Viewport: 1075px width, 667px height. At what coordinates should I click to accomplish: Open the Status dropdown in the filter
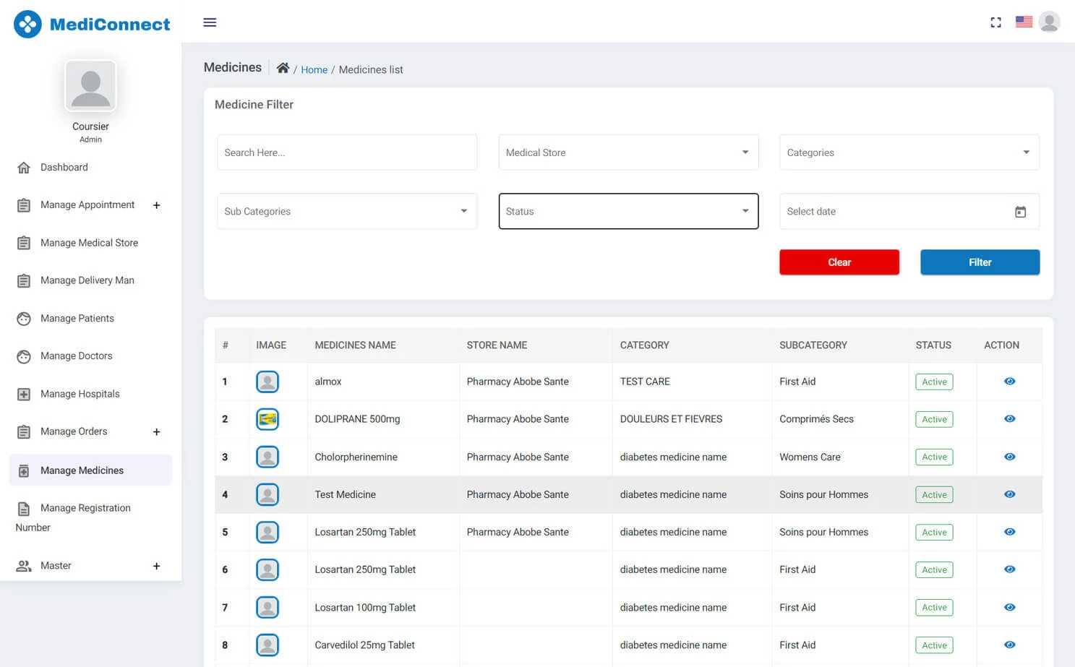point(628,211)
